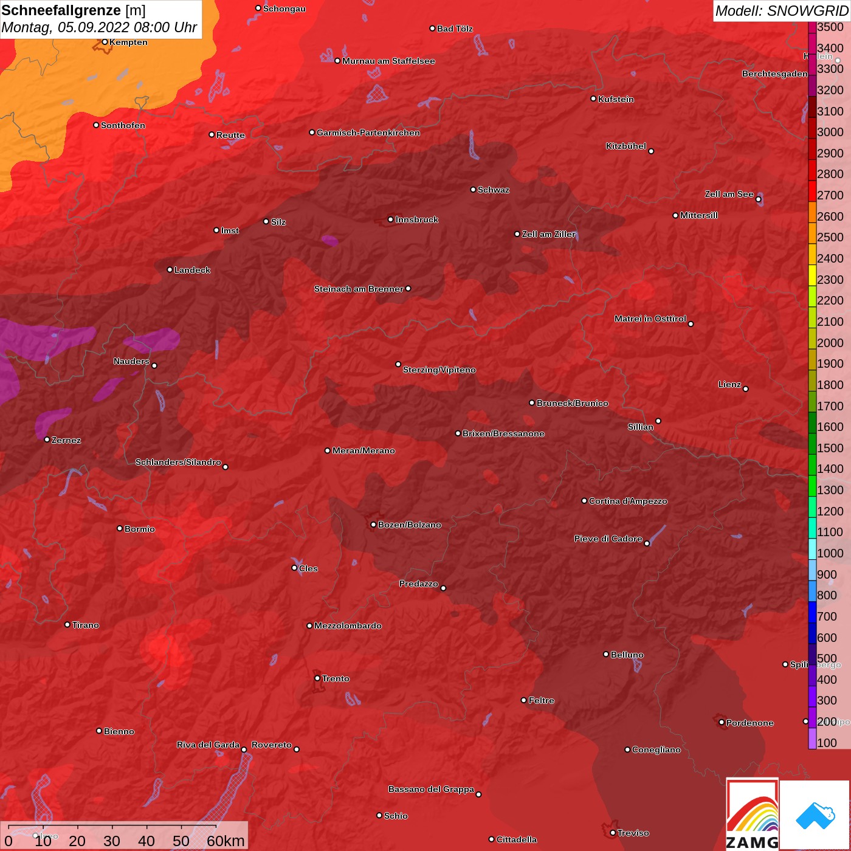
Task: Select the blue 700 legend color
Action: click(812, 612)
